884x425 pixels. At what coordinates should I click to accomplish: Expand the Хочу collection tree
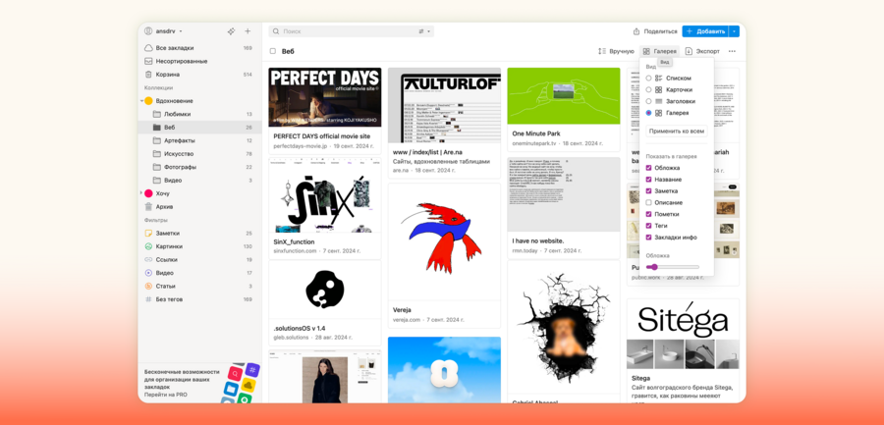(x=140, y=193)
